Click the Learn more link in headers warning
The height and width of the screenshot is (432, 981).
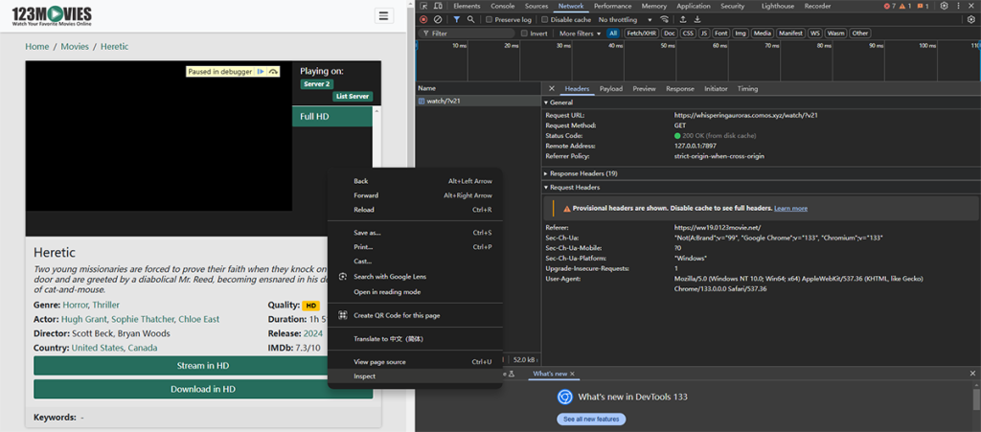790,208
